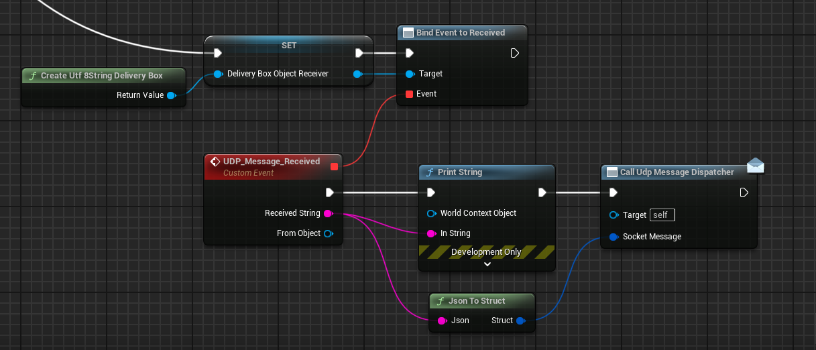
Task: Click Received String pink output pin
Action: coord(328,213)
